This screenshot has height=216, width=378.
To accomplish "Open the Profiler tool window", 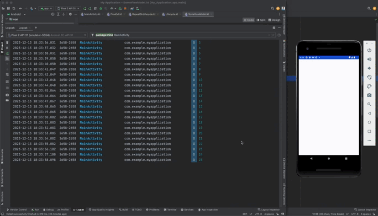I will (x=63, y=210).
